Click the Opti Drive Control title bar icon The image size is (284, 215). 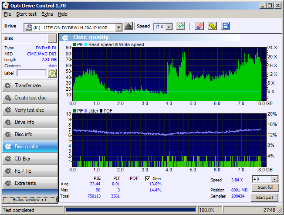tap(6, 6)
